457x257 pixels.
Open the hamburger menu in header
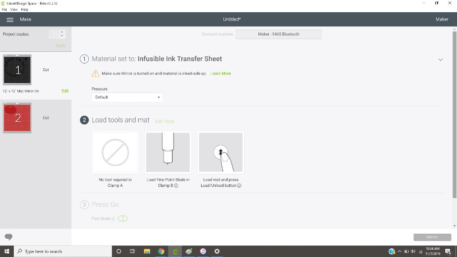10,19
